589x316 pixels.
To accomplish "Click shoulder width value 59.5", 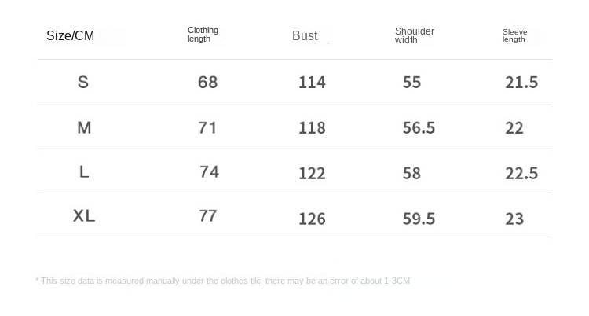I will pyautogui.click(x=419, y=219).
